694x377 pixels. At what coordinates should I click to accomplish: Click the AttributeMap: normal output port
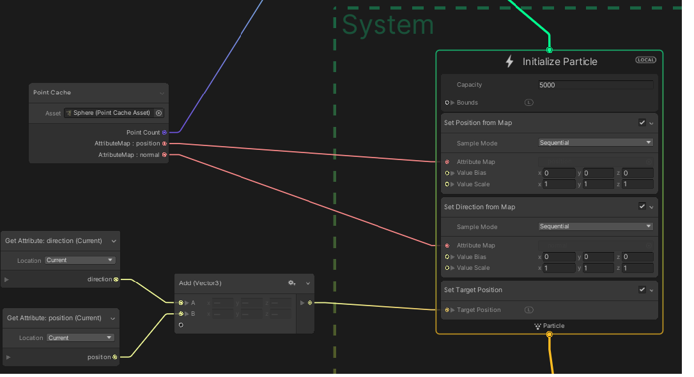click(x=164, y=154)
